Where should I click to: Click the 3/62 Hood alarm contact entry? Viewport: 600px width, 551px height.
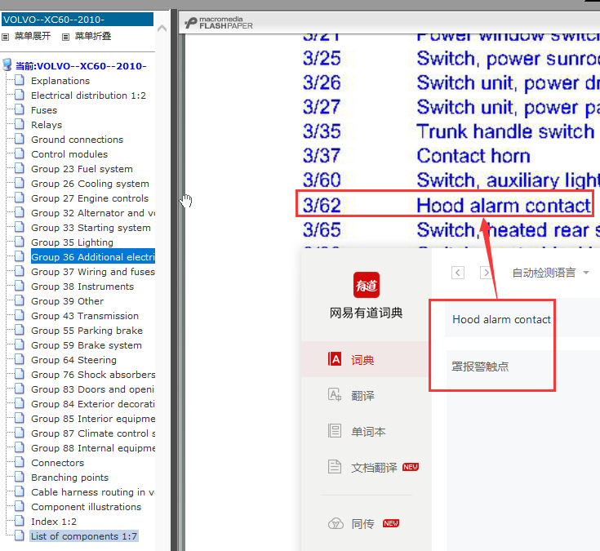pyautogui.click(x=447, y=205)
